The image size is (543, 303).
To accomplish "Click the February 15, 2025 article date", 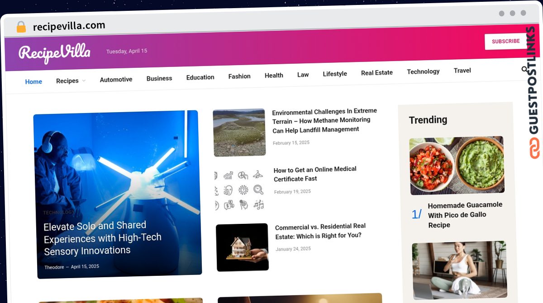I will [x=291, y=143].
